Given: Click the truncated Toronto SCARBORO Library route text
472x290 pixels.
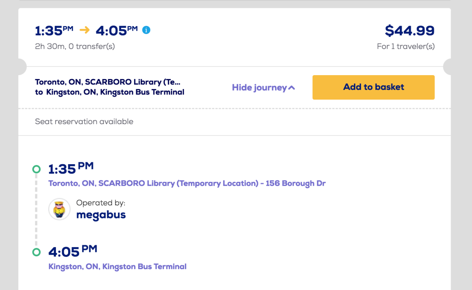Looking at the screenshot, I should click(108, 82).
